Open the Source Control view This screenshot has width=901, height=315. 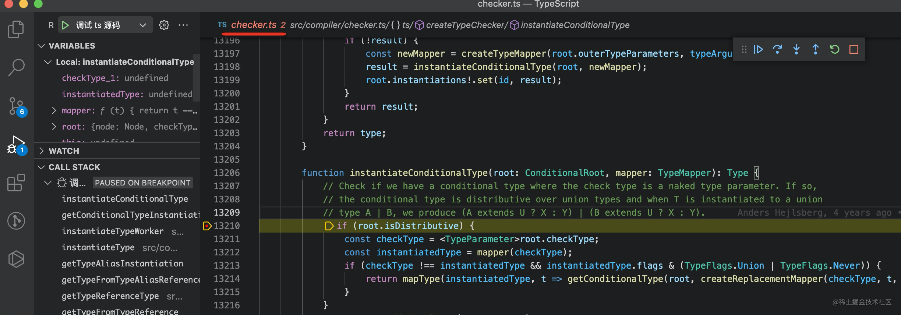(16, 107)
